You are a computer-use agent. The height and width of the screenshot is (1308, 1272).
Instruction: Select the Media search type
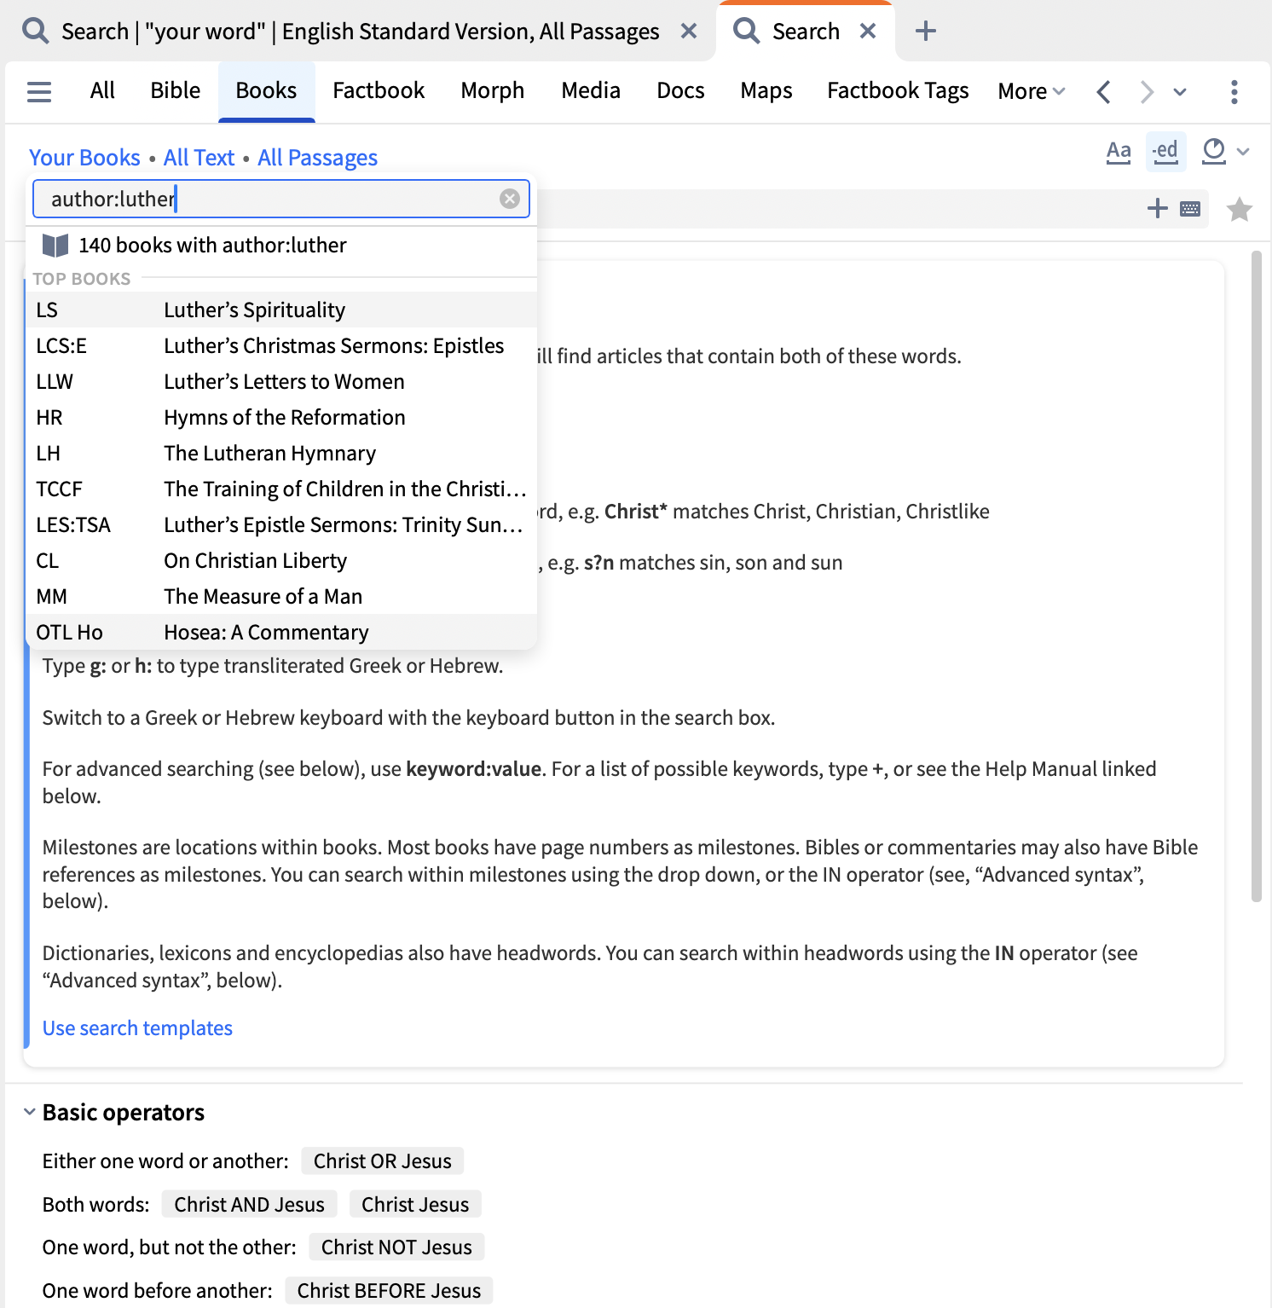(x=591, y=90)
